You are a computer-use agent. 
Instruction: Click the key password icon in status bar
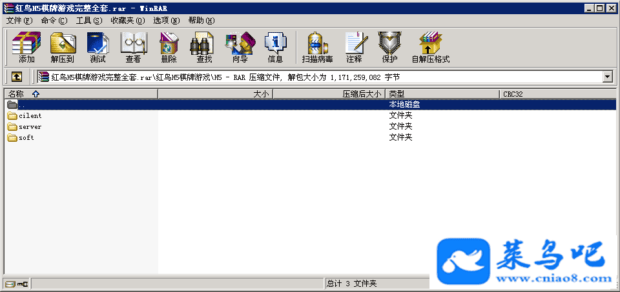(23, 284)
